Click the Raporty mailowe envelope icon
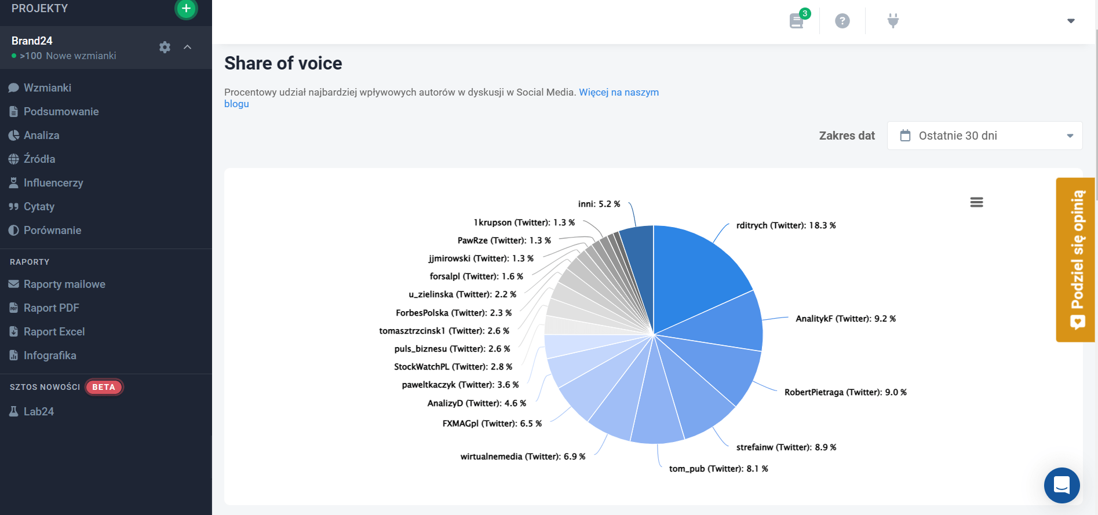This screenshot has height=515, width=1098. tap(14, 284)
